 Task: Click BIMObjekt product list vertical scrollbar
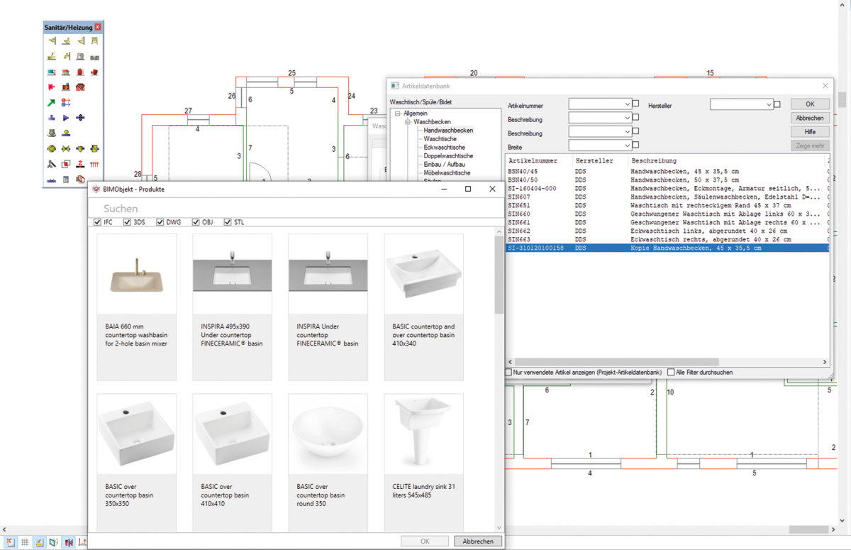point(499,275)
